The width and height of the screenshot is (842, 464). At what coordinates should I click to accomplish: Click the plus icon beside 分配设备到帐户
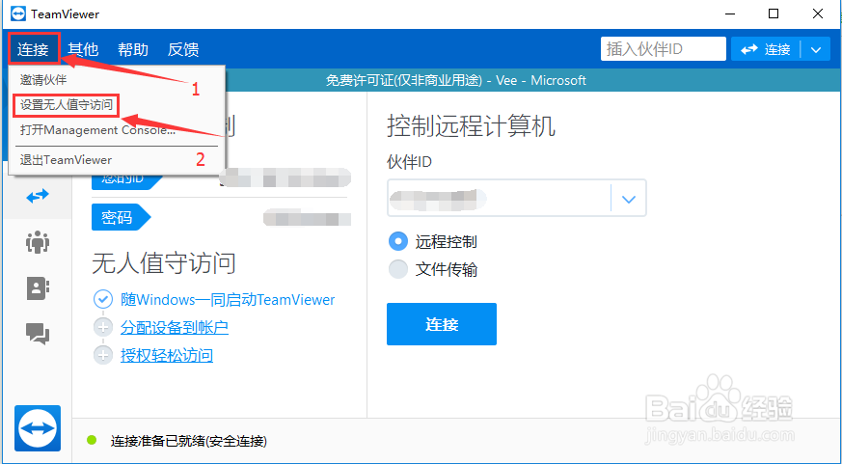[x=103, y=327]
